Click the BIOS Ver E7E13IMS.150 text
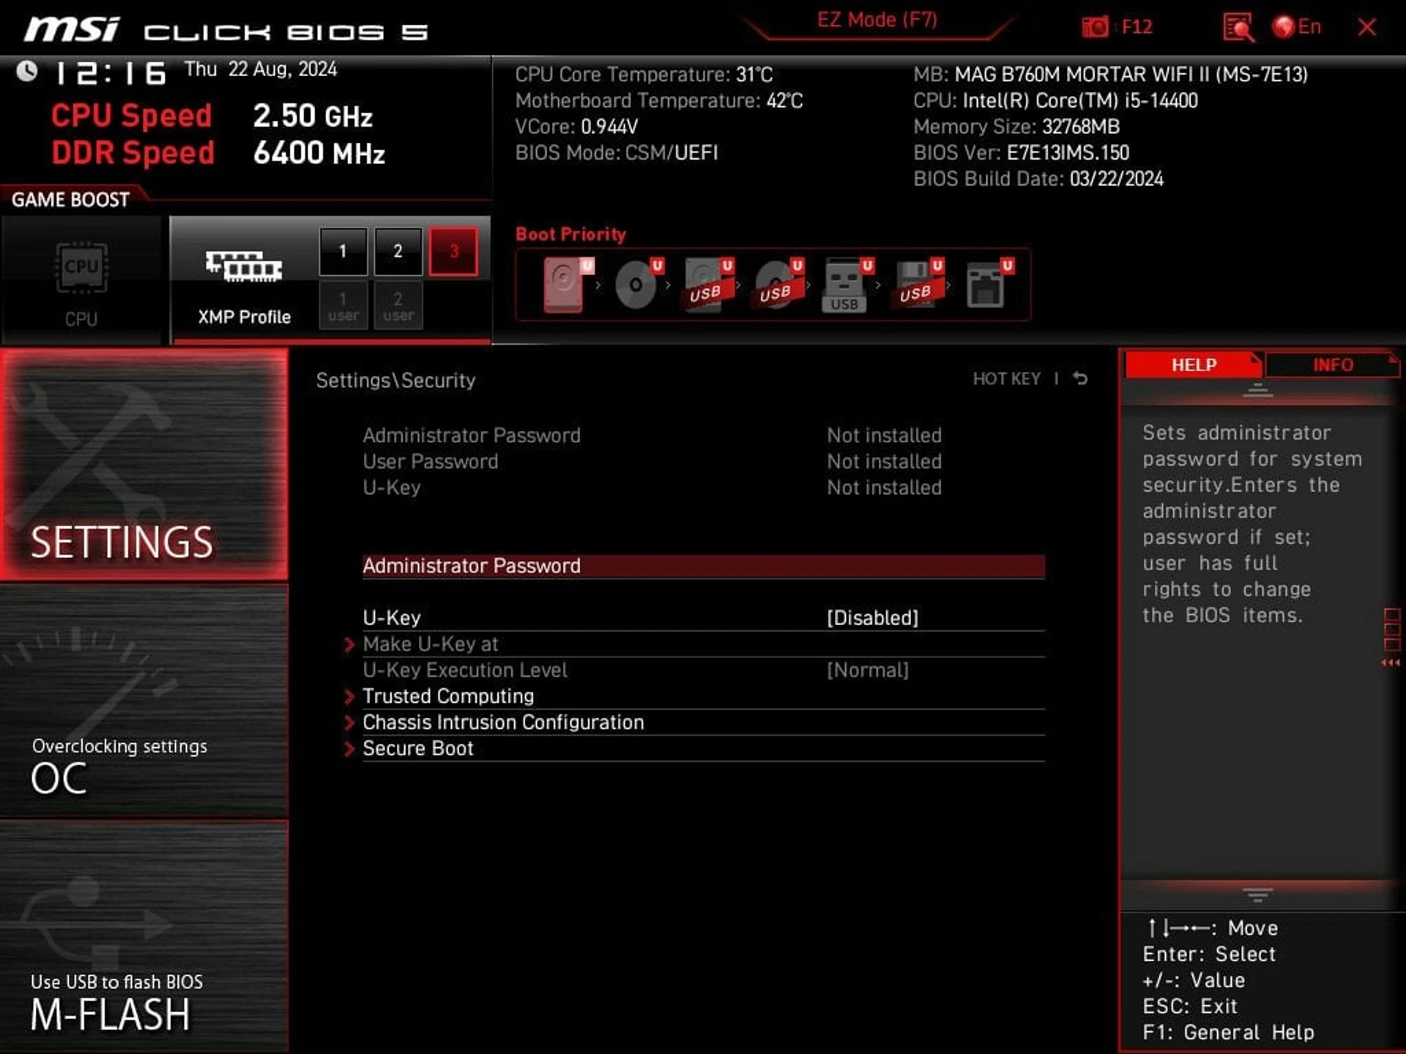This screenshot has height=1054, width=1406. pos(1021,153)
